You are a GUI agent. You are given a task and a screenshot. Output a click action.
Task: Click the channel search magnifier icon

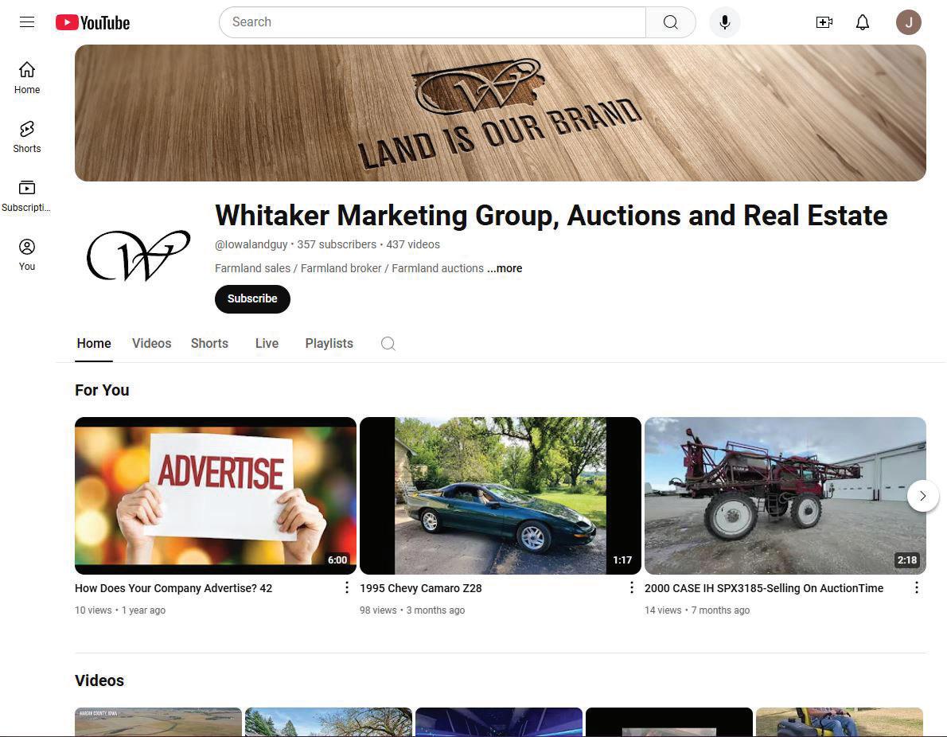coord(388,344)
